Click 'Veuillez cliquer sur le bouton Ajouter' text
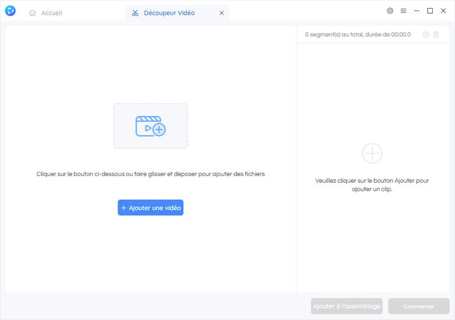 372,185
